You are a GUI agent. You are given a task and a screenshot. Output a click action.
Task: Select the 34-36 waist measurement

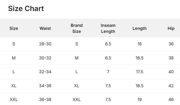pos(45,86)
